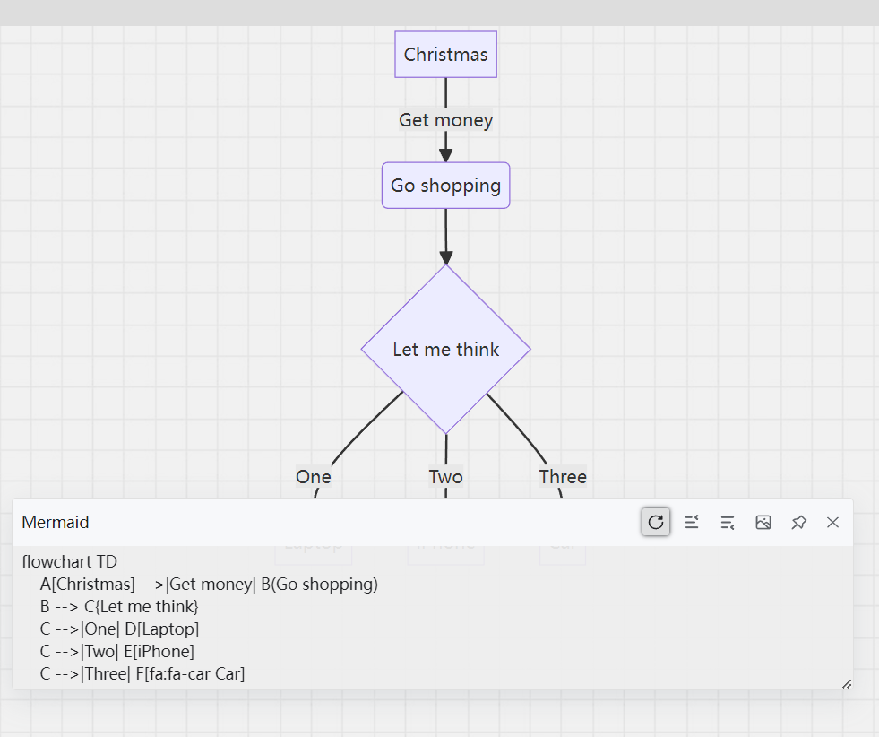Click the One edge label
Viewport: 879px width, 737px height.
pos(314,477)
